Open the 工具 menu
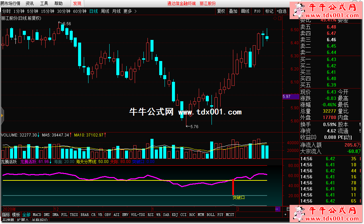 point(44,3)
